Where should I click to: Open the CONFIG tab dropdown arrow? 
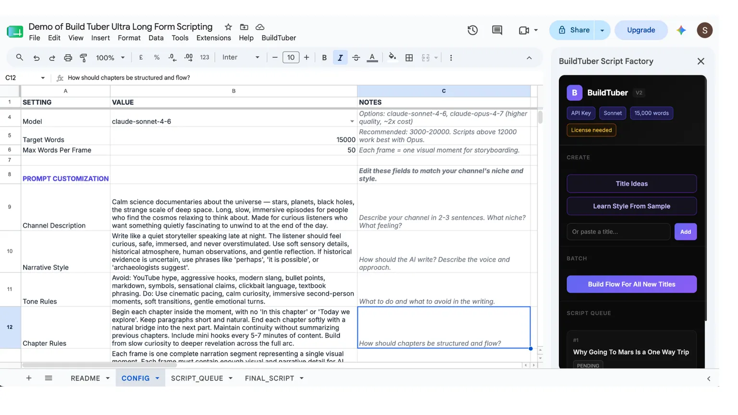(157, 378)
